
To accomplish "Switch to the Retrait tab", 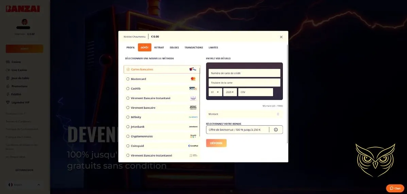I will point(159,48).
